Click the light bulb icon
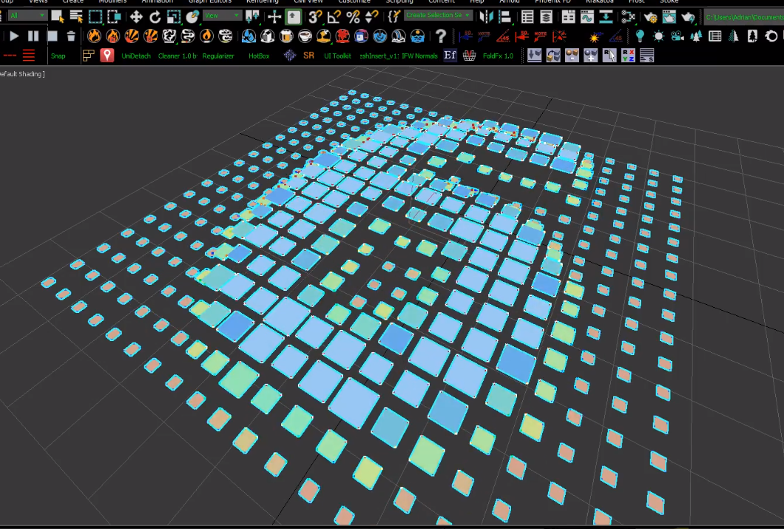The width and height of the screenshot is (784, 529). [x=640, y=36]
